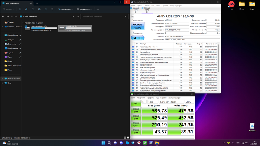Select disk C: tab in CrystalDiskInfo
260x146 pixels.
(x=136, y=10)
